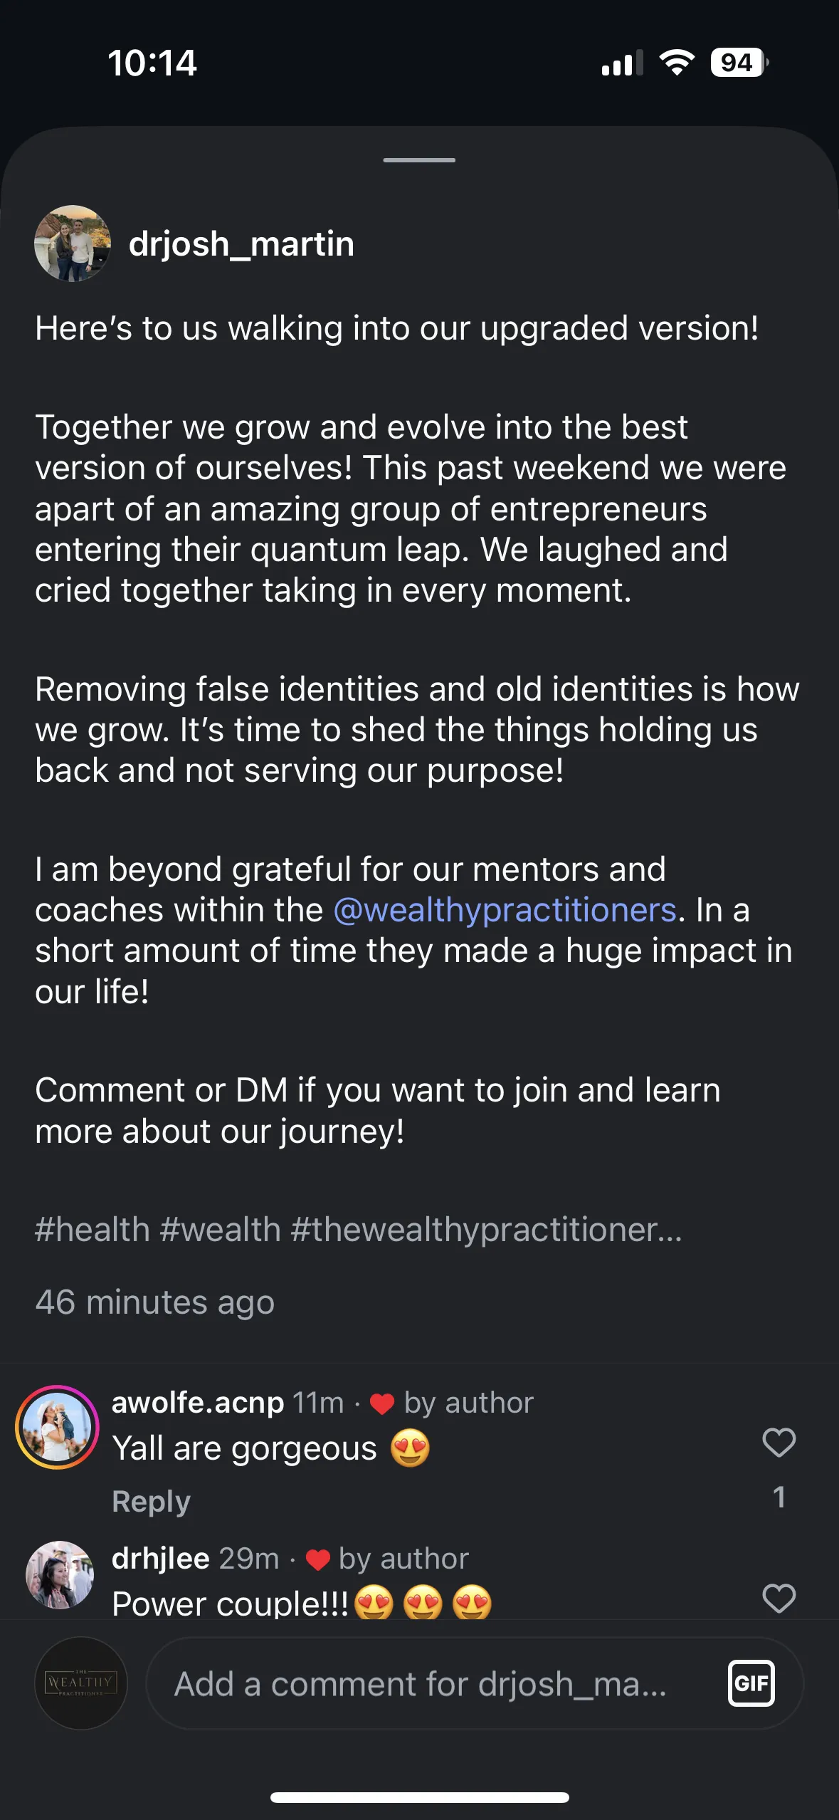The width and height of the screenshot is (839, 1820).
Task: Open the #wealth hashtag
Action: pos(221,1230)
